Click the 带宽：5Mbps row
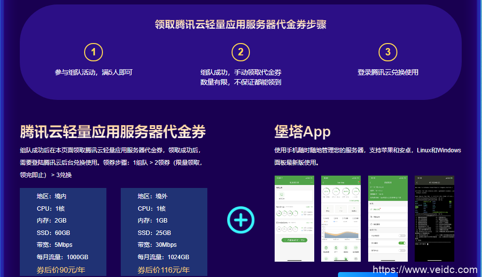This screenshot has width=482, height=277. (55, 245)
